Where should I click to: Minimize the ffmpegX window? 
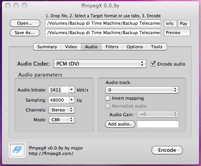(x=16, y=5)
